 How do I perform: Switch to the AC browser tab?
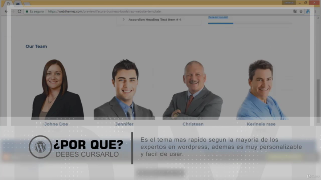click(x=18, y=4)
